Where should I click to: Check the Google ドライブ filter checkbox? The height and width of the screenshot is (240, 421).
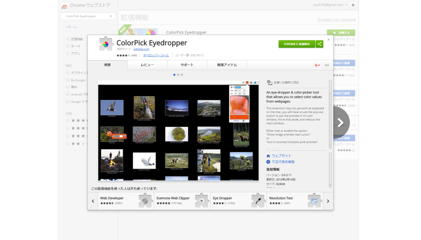(68, 101)
